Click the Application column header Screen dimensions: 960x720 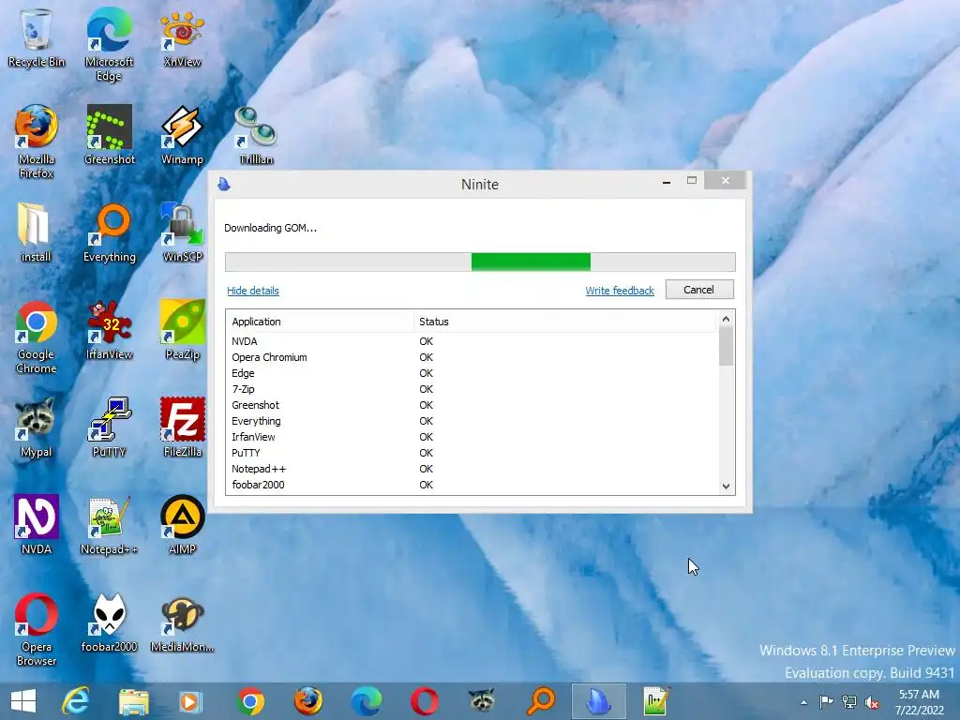320,322
